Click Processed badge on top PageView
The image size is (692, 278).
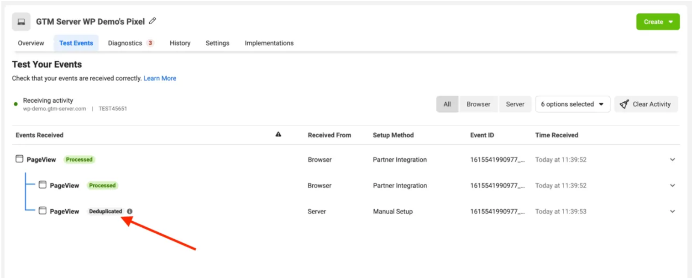[79, 159]
